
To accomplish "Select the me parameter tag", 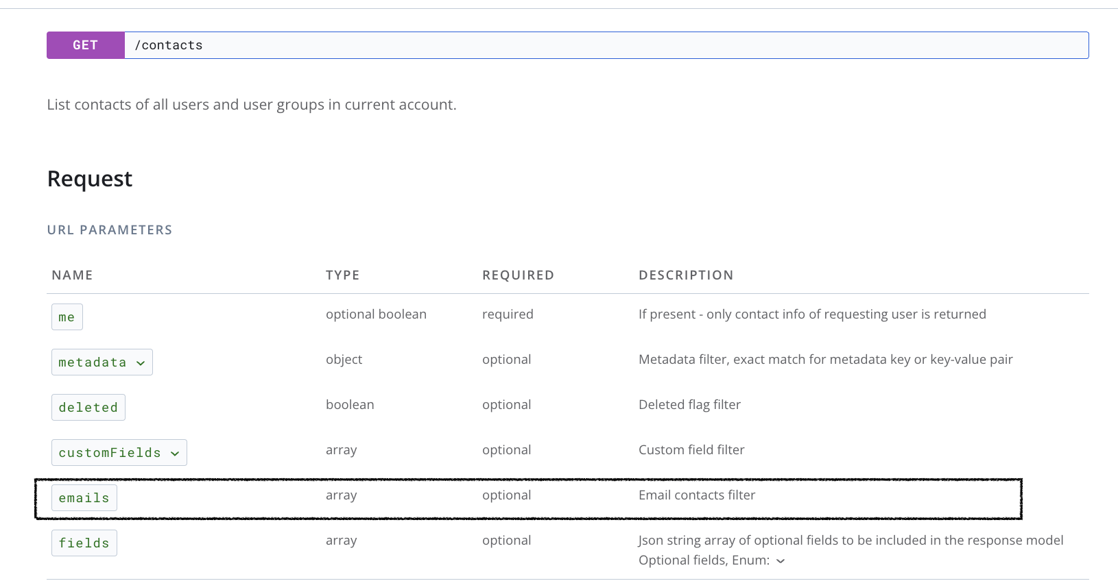I will pos(67,317).
